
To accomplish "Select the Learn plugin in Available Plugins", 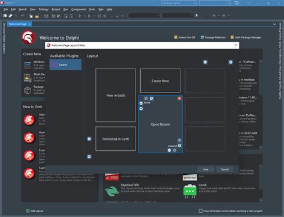I will pos(65,64).
